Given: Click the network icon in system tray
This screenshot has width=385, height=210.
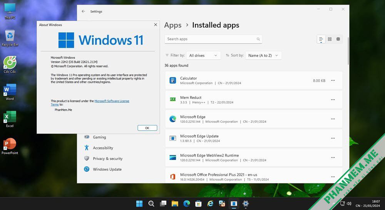Looking at the screenshot, I should pyautogui.click(x=343, y=203).
